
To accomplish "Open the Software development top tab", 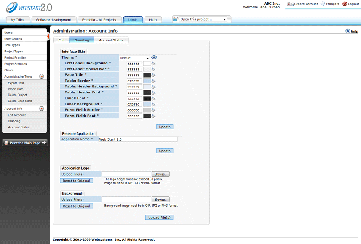I will click(x=53, y=20).
